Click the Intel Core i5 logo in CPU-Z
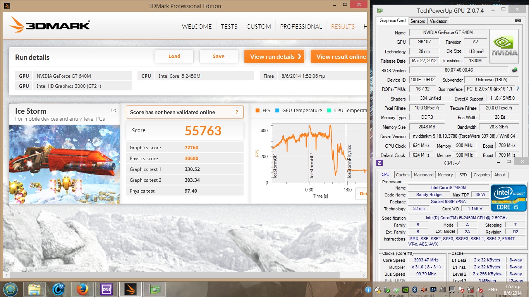The height and width of the screenshot is (297, 529). (508, 198)
